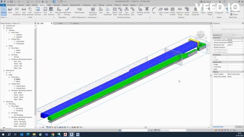Start Multi-Point Routing tool

(x=67, y=11)
